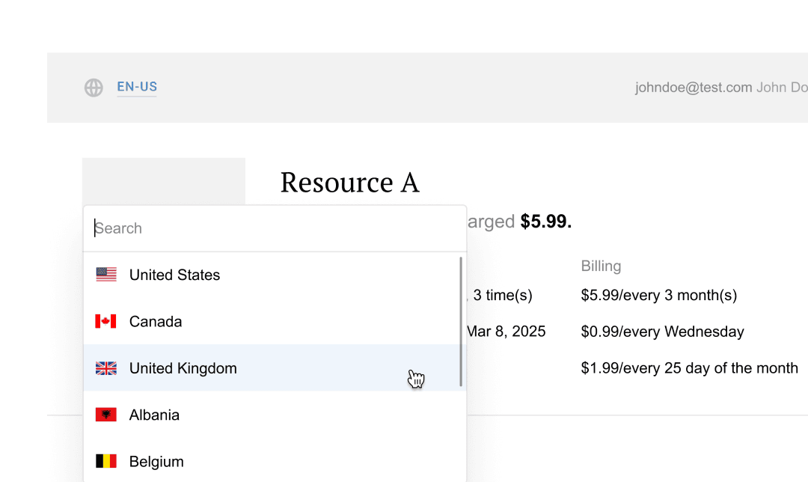Click the country list scrollbar

pos(461,322)
